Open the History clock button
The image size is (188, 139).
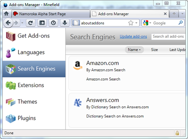(x=53, y=23)
